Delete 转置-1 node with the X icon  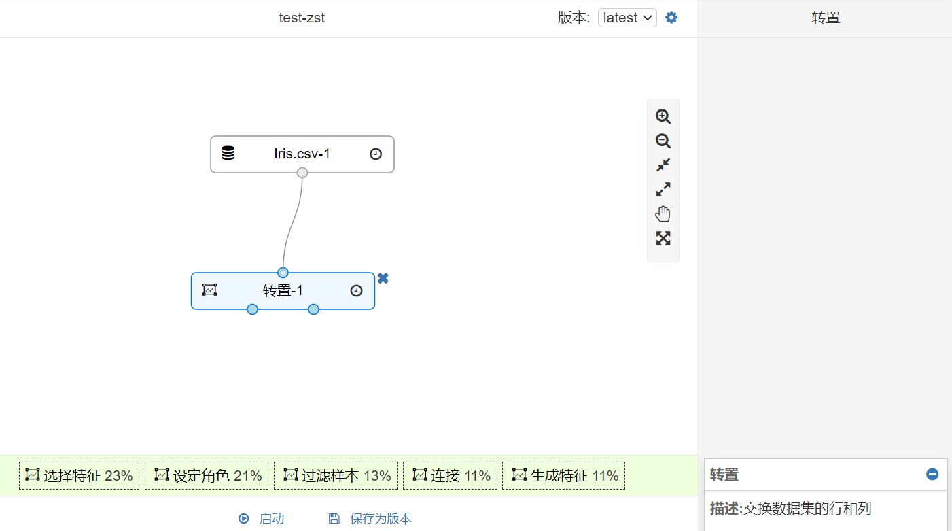(383, 278)
